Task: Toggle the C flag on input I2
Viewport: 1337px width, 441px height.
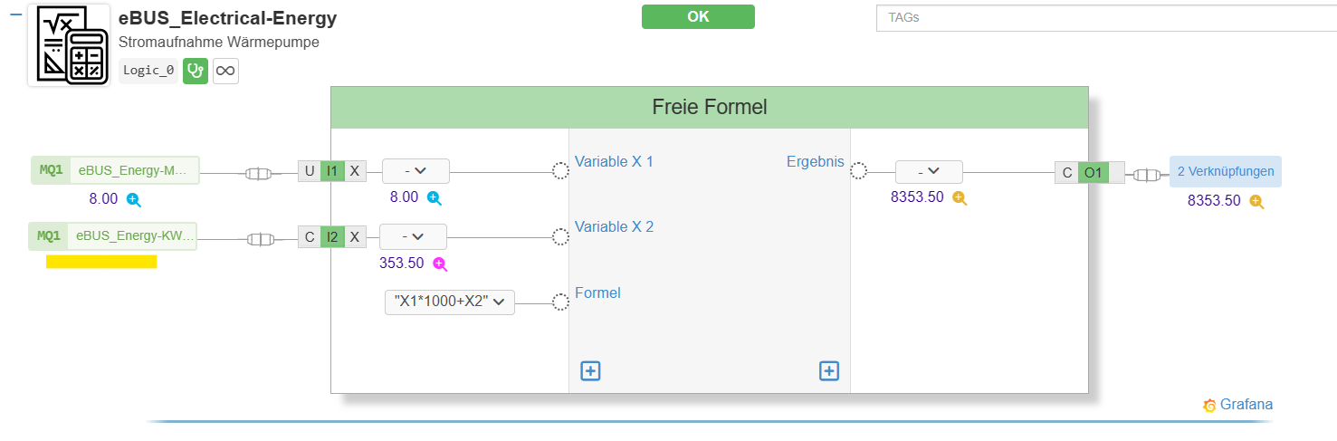Action: tap(310, 237)
